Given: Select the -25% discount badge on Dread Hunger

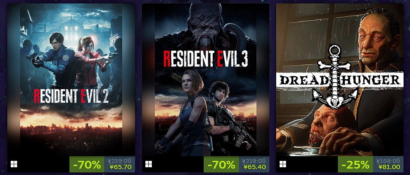Looking at the screenshot, I should [x=356, y=164].
